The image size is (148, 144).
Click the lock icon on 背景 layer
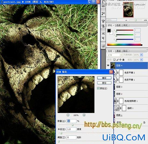click(x=144, y=122)
